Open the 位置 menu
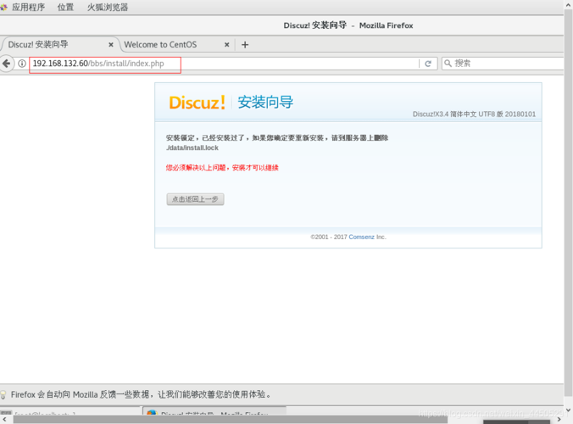Screen dimensions: 573x424 click(x=65, y=7)
